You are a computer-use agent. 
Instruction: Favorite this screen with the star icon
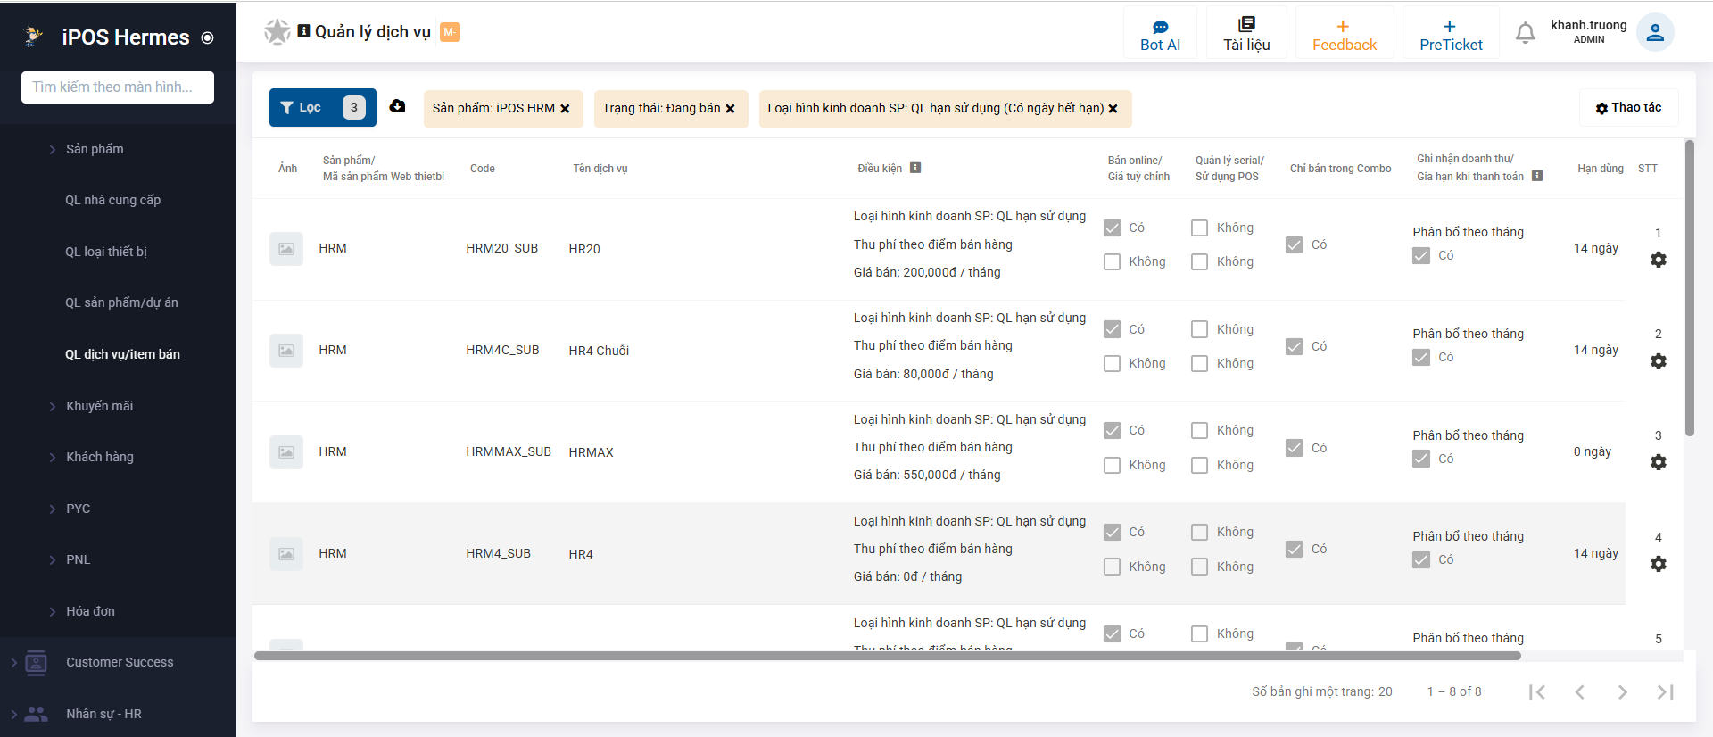click(277, 32)
